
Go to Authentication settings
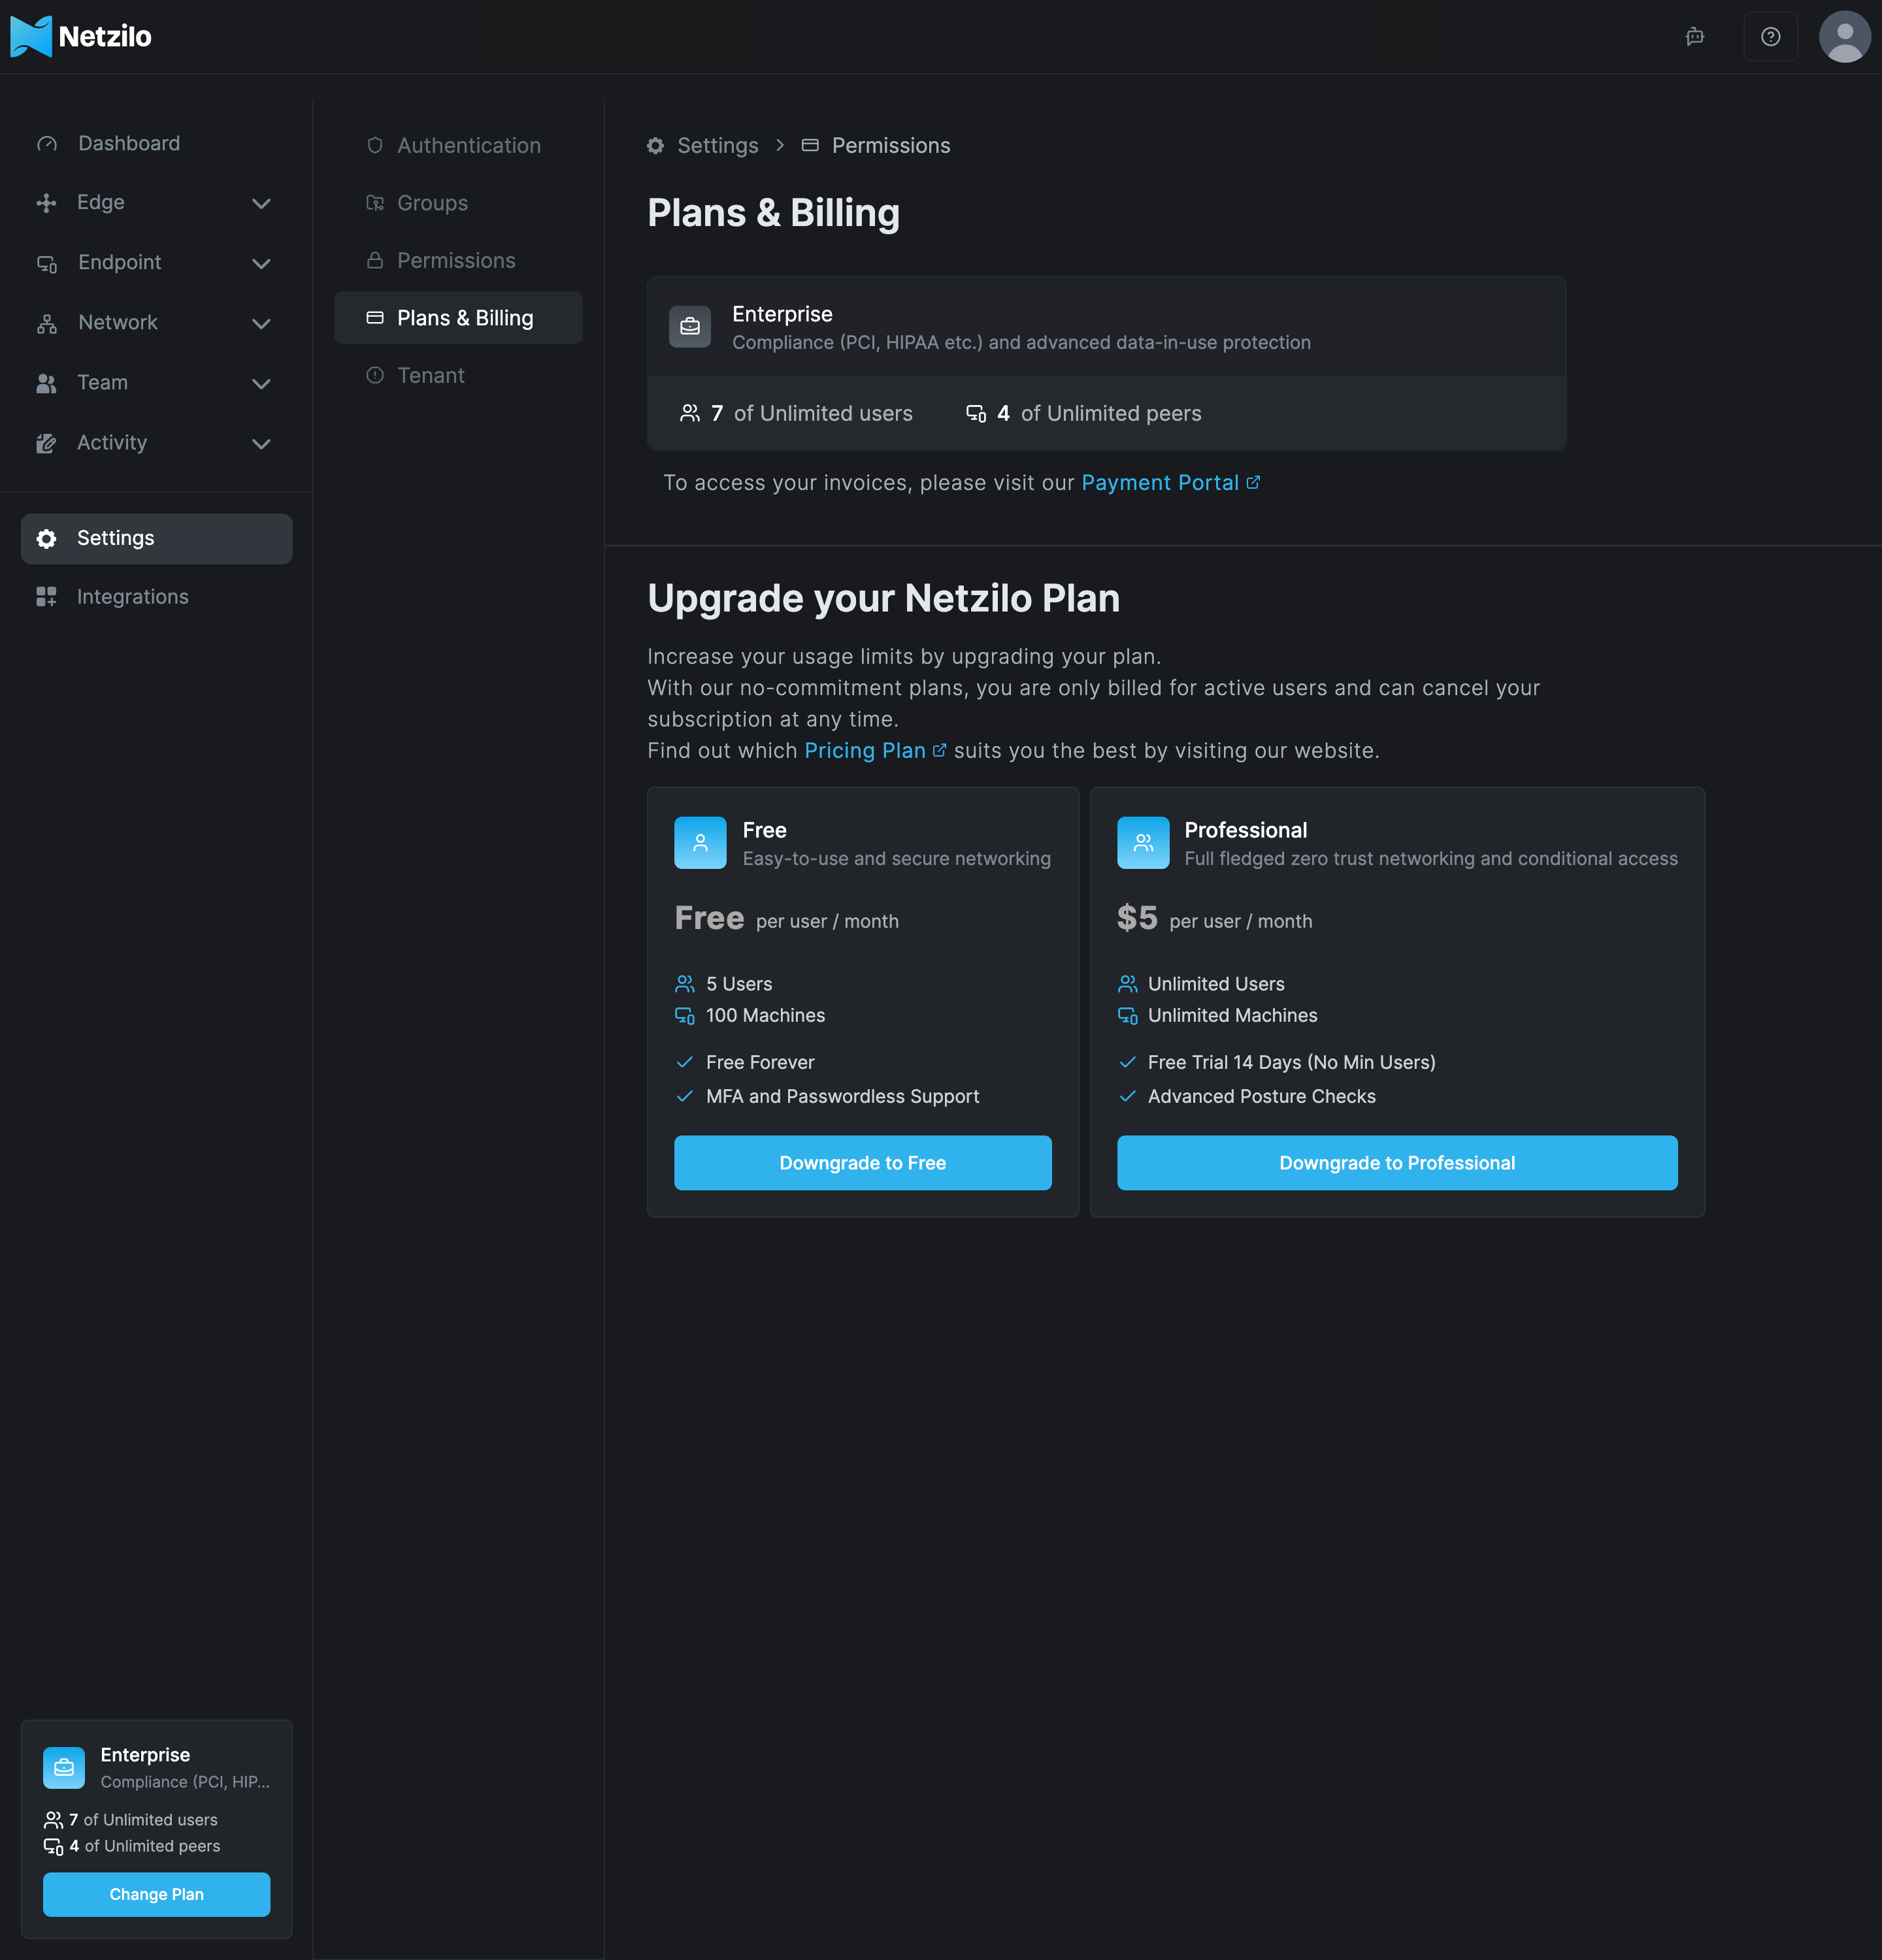point(458,146)
